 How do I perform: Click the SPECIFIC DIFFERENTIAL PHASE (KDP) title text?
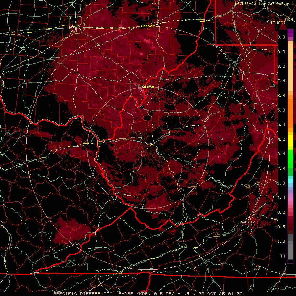coord(103,294)
